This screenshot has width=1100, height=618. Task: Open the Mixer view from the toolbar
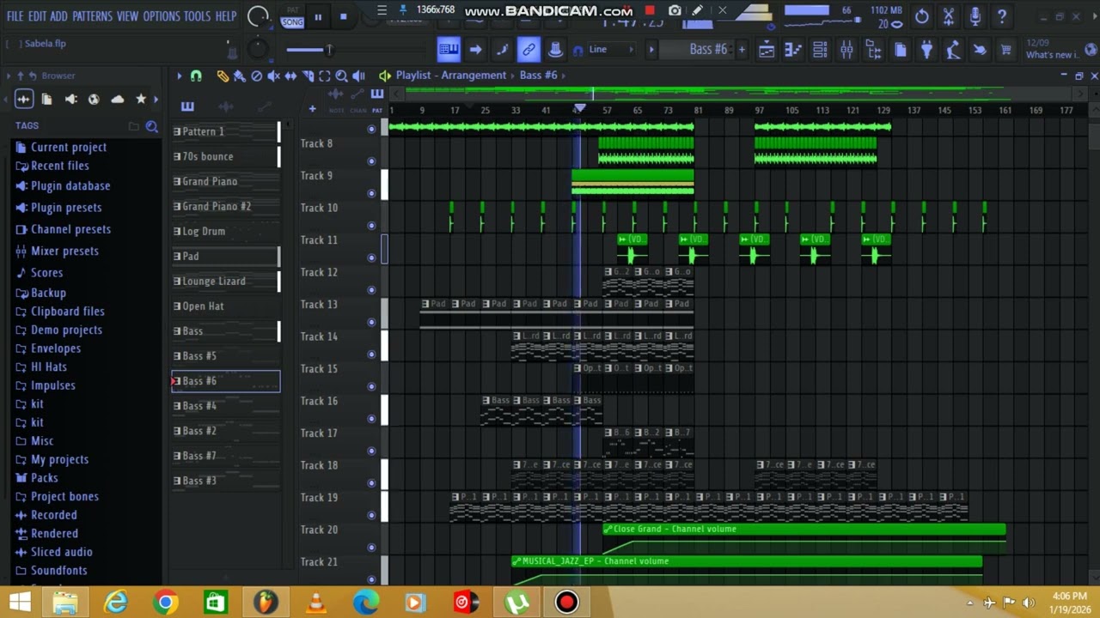(x=846, y=50)
